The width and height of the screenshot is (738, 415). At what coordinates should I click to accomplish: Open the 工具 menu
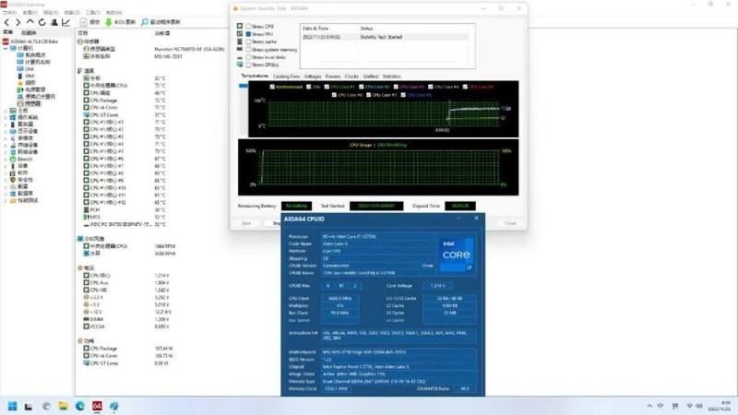[x=93, y=13]
